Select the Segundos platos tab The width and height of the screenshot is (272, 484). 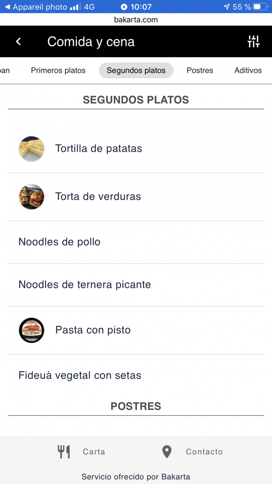136,70
